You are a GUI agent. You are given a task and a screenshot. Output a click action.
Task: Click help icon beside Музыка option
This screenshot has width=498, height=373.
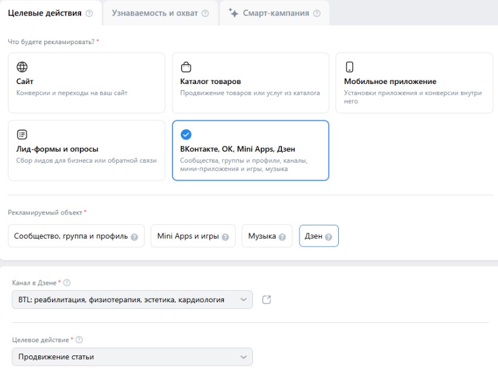[x=282, y=236]
